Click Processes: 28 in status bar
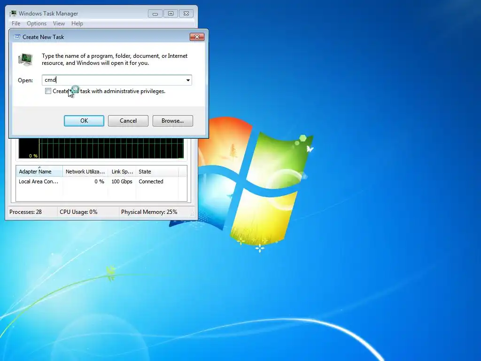 coord(25,212)
